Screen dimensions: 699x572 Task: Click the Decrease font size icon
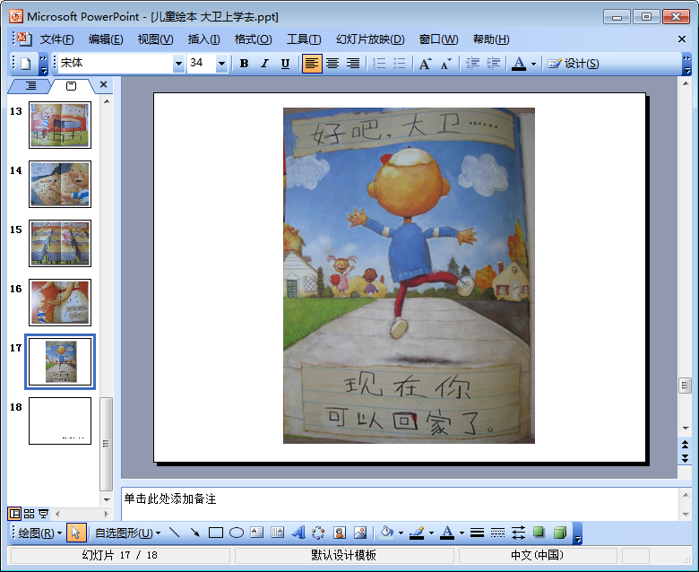coord(445,64)
